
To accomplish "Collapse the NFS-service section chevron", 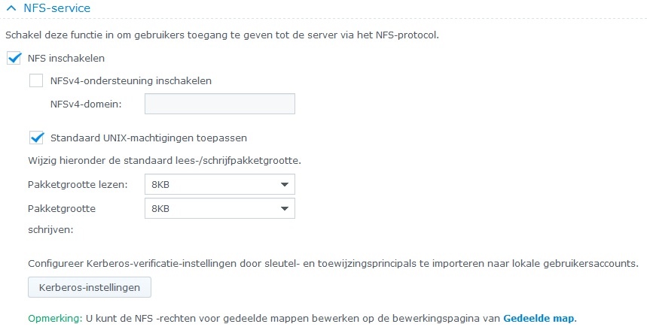I will coord(12,8).
